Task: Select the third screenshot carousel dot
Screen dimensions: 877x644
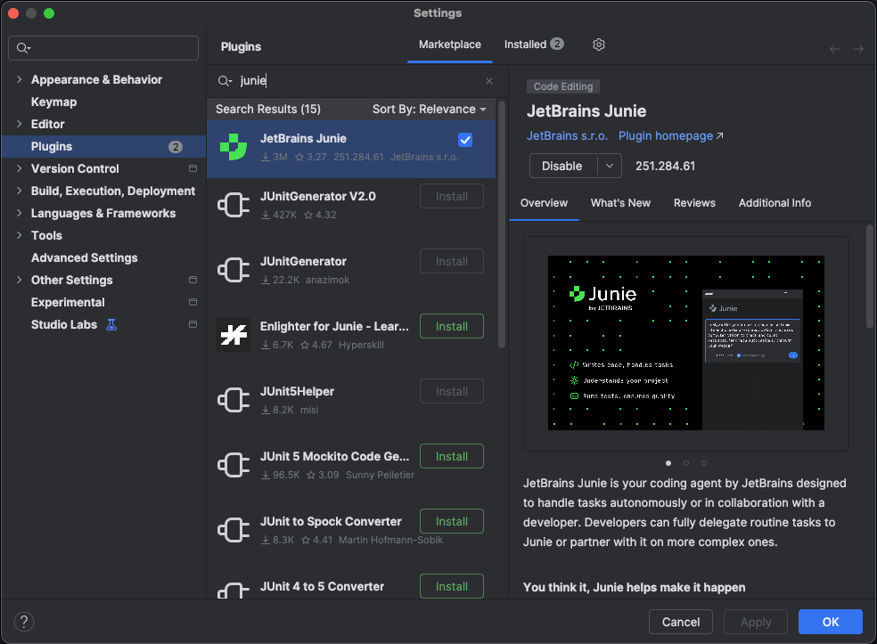Action: (x=704, y=463)
